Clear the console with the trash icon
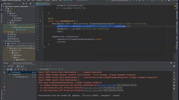Viewport: 179px width, 100px height. click(174, 89)
